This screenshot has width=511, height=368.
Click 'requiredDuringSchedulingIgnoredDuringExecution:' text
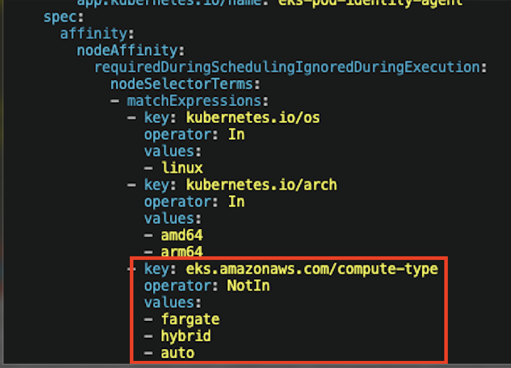pyautogui.click(x=291, y=68)
